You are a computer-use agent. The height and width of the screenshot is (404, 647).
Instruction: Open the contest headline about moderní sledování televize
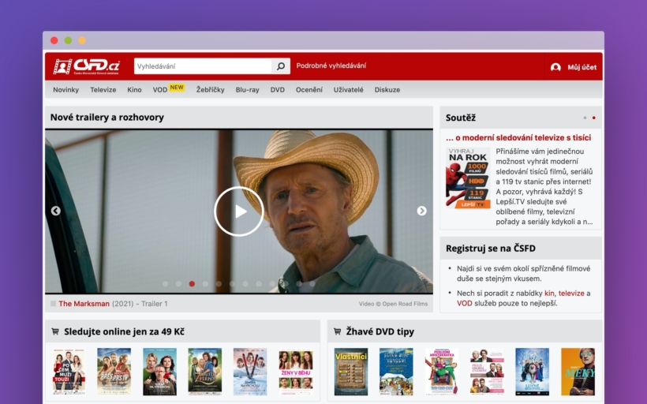click(518, 138)
